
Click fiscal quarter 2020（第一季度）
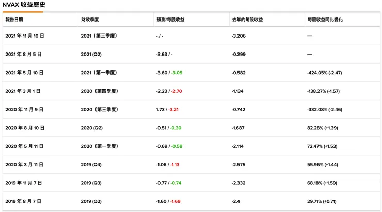click(x=100, y=146)
